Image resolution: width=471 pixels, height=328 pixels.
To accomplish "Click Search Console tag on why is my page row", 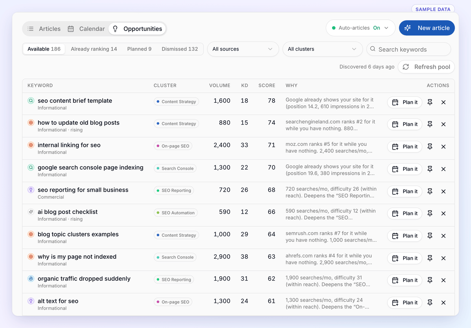I will (175, 257).
